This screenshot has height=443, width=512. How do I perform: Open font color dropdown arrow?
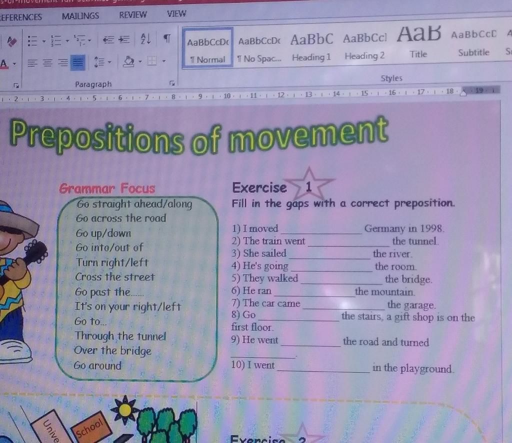(14, 63)
